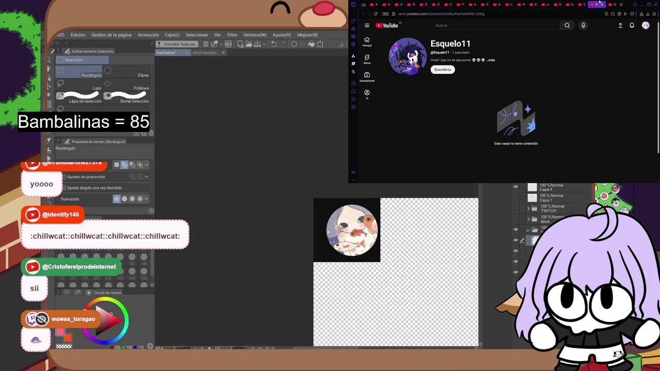Screen dimensions: 660x371
Task: Select the first selection mode button
Action: click(x=117, y=165)
